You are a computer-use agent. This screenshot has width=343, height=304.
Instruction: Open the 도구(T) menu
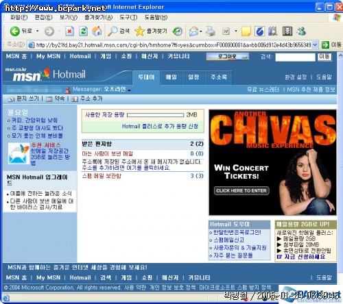coord(128,17)
